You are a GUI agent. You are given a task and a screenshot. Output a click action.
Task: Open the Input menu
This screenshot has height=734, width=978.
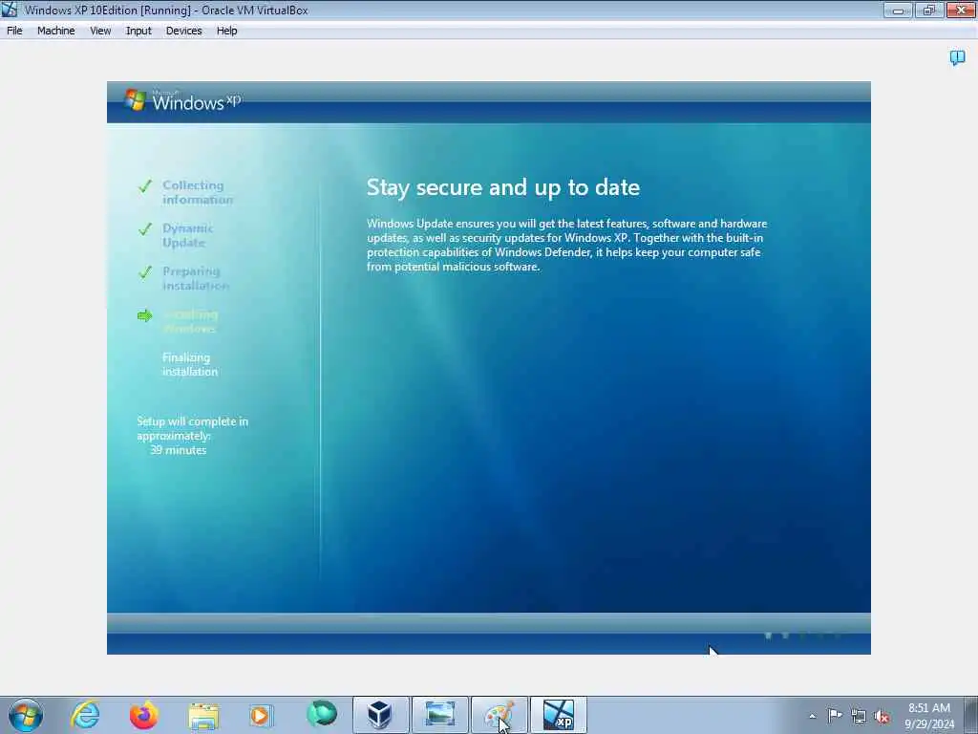(138, 31)
